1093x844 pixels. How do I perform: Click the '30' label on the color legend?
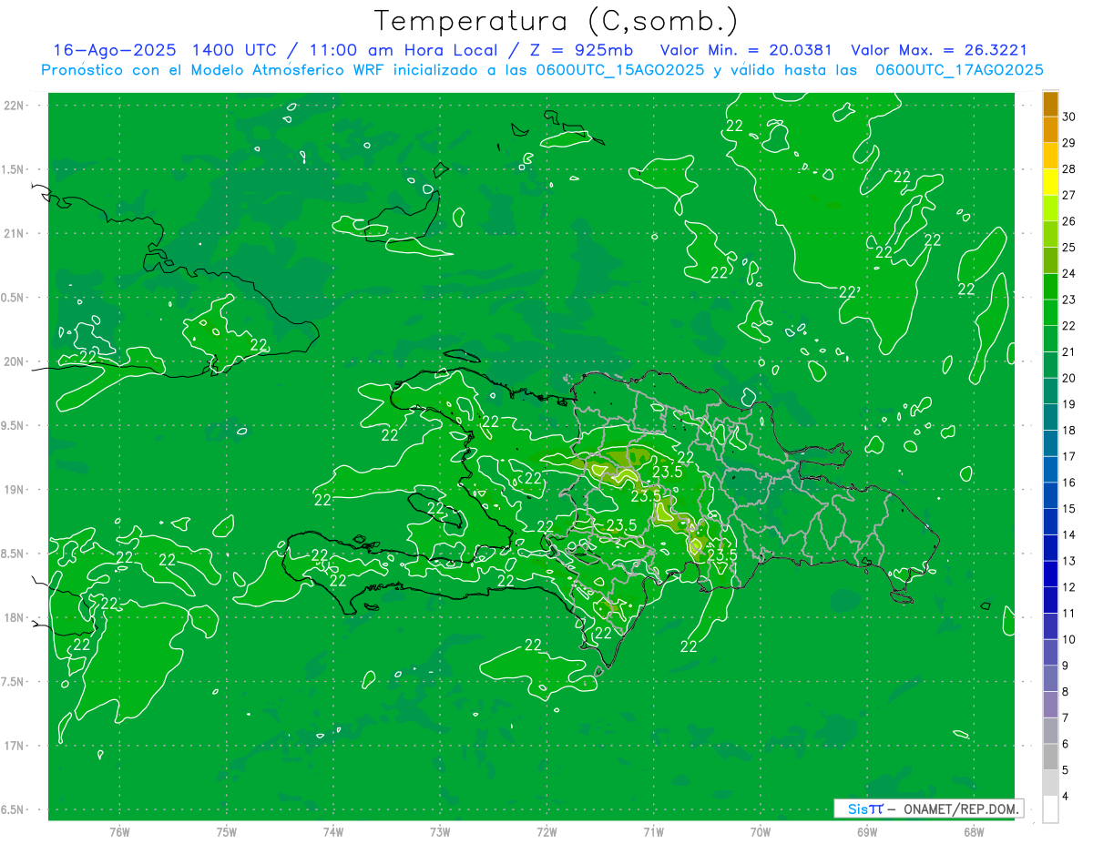tap(1069, 117)
